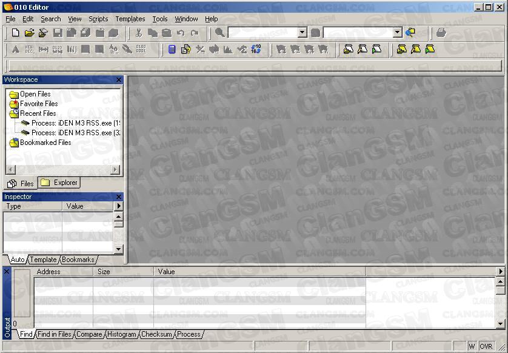Select the Bookmarked Files tree item
The height and width of the screenshot is (353, 508).
[x=45, y=143]
